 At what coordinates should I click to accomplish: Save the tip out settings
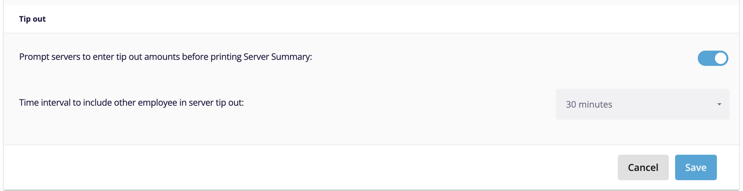pos(695,167)
